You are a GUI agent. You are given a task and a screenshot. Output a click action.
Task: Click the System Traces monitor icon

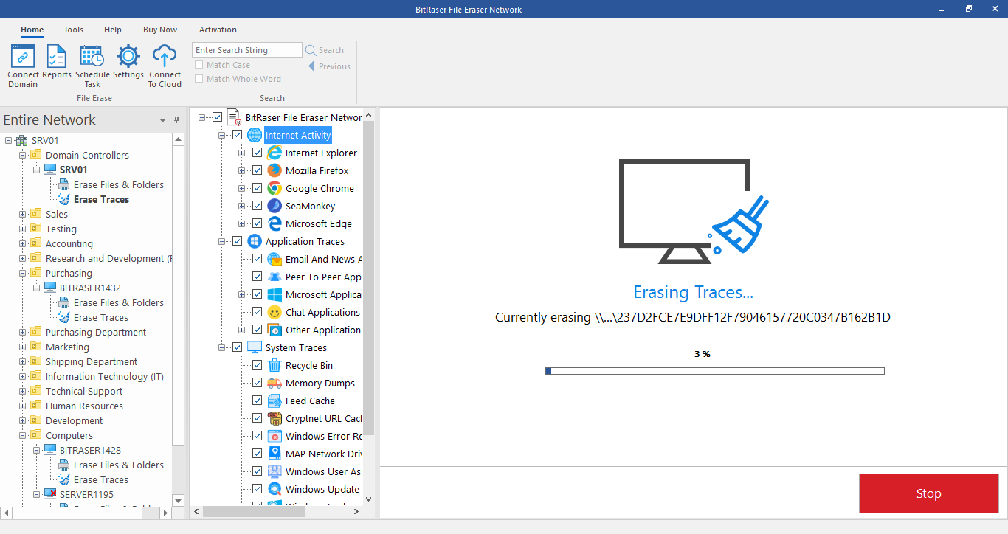click(x=255, y=347)
